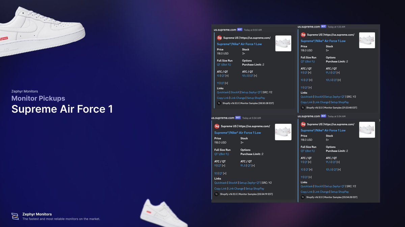Click the Zephyr Monitors logo at bottom left

pyautogui.click(x=15, y=217)
